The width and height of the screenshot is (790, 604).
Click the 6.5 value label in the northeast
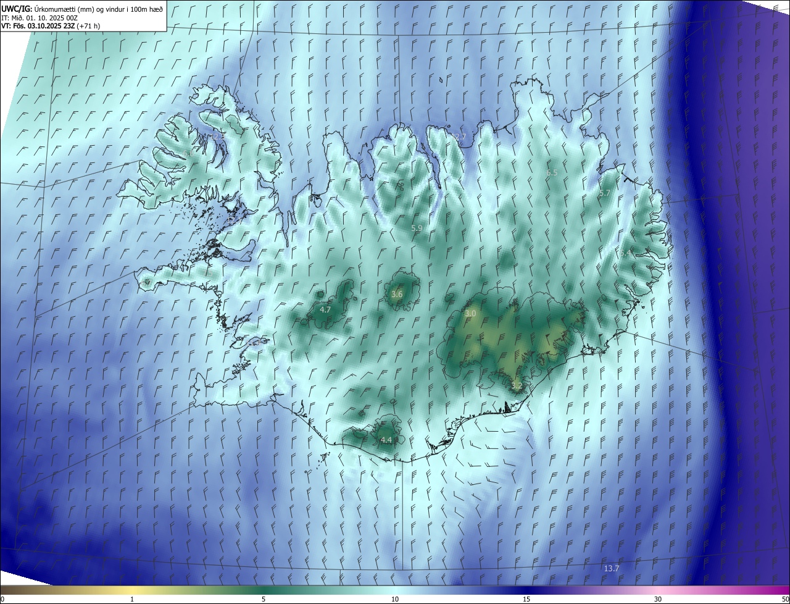tap(552, 173)
